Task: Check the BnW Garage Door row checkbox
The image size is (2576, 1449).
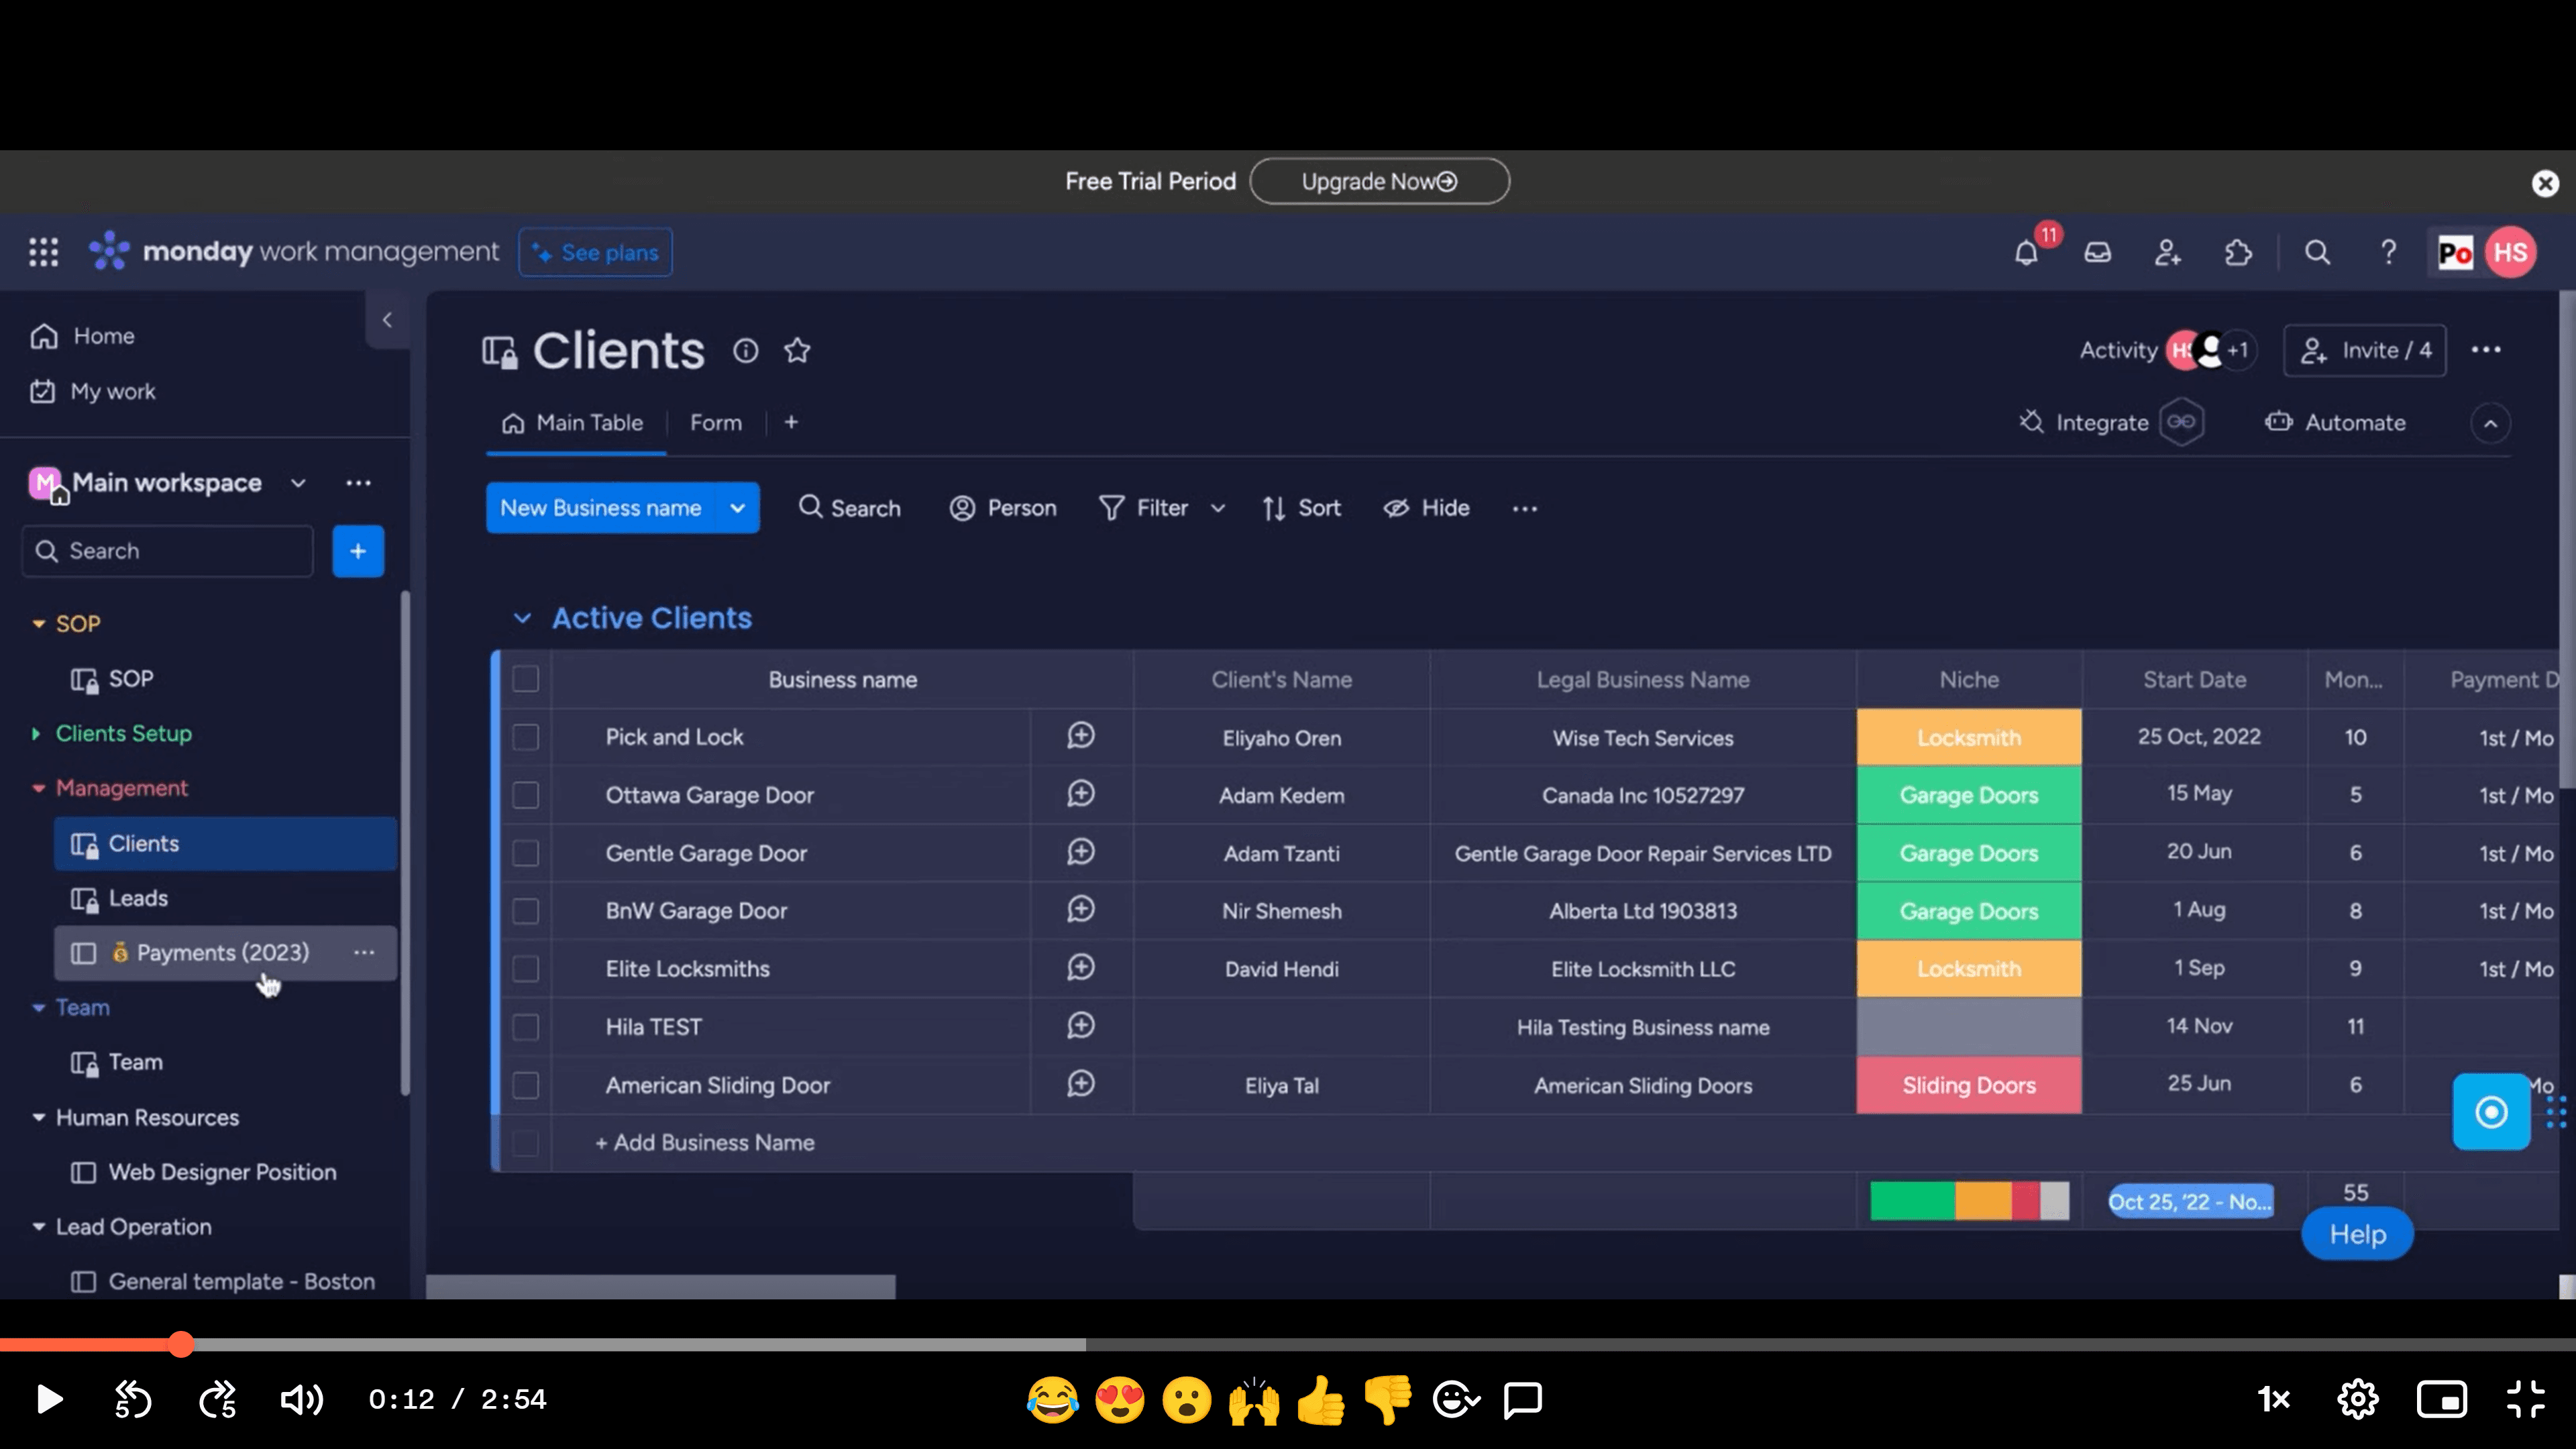Action: 525,911
